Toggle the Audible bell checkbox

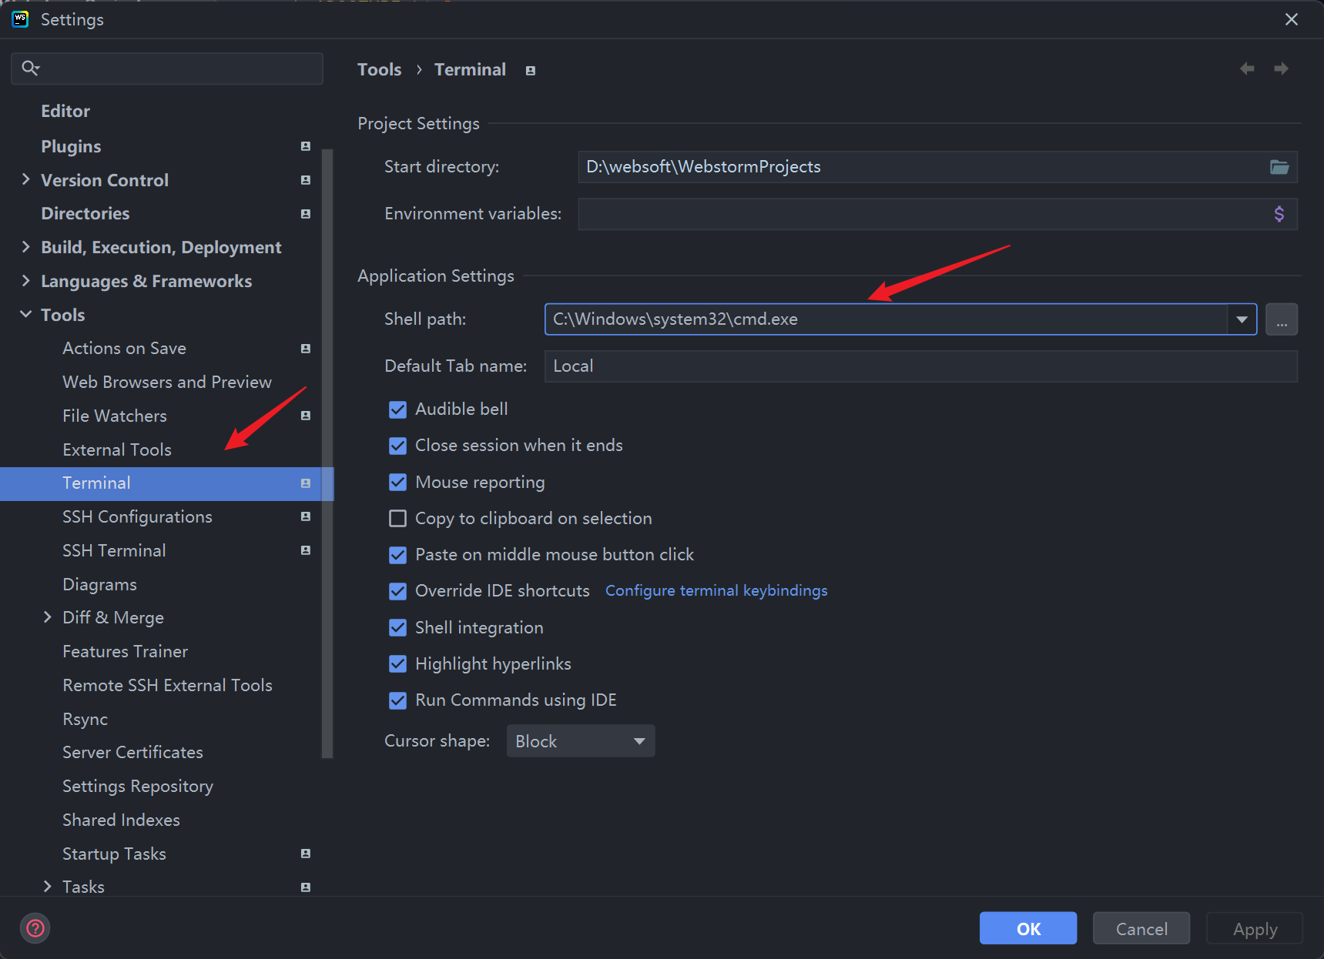tap(397, 409)
